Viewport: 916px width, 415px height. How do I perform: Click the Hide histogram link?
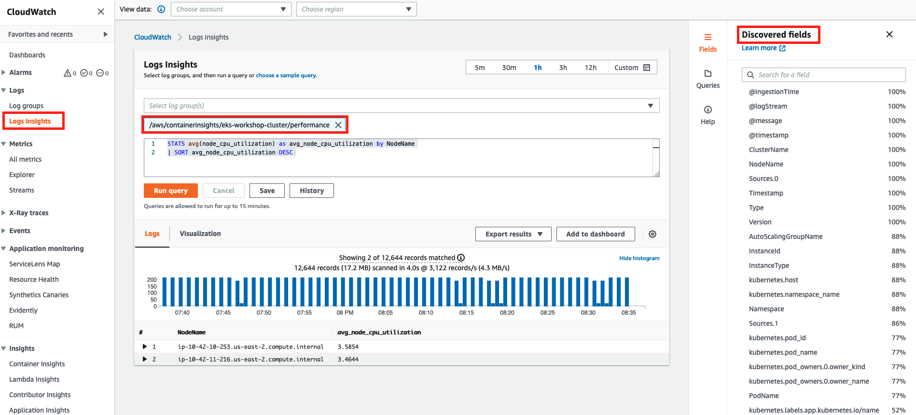click(639, 258)
